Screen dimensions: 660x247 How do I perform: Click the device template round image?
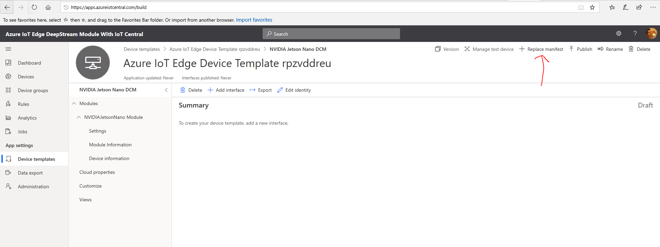93,63
